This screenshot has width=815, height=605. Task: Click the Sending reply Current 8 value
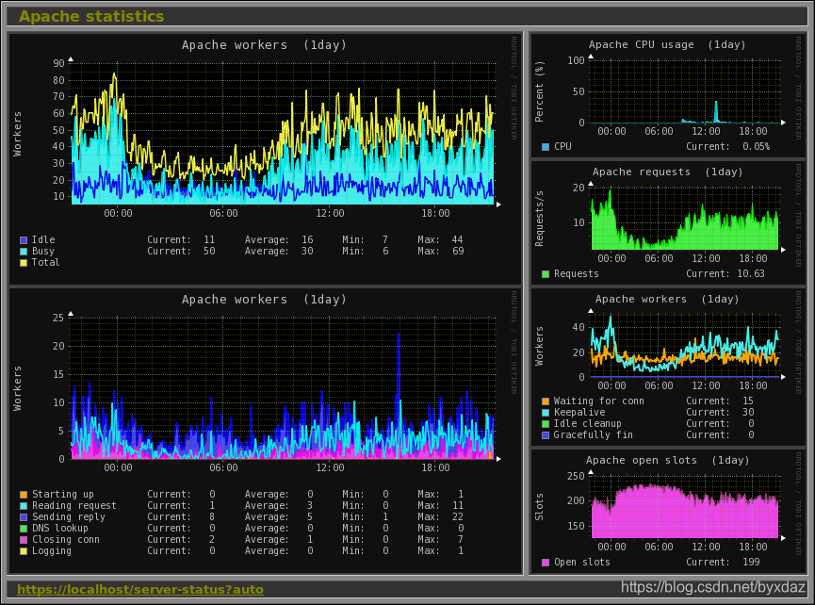pos(212,516)
